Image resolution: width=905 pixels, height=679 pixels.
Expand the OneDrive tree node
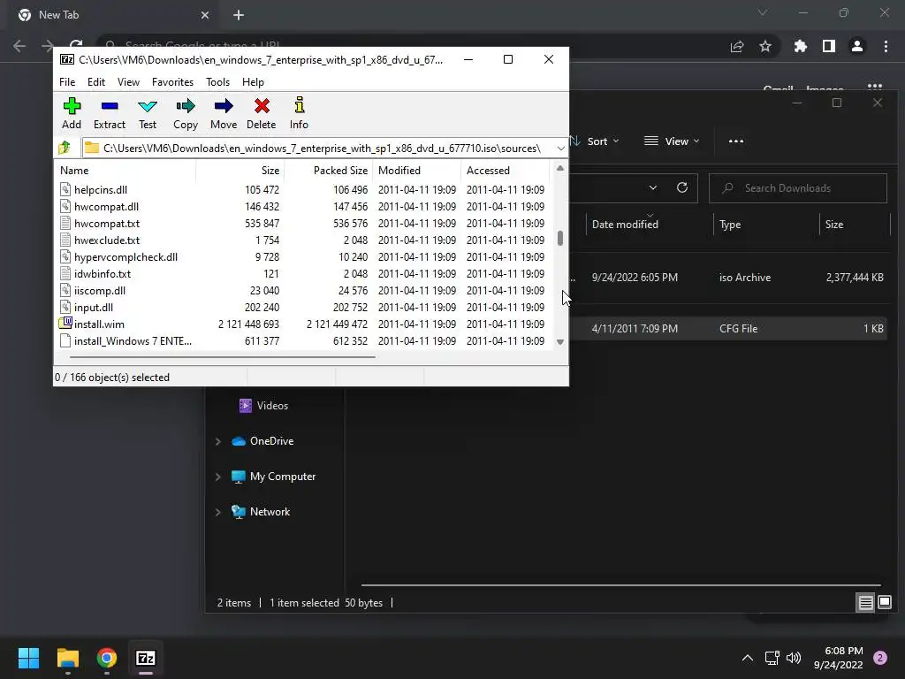point(218,441)
